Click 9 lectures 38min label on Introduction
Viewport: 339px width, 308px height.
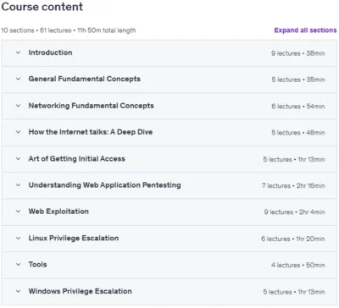298,53
